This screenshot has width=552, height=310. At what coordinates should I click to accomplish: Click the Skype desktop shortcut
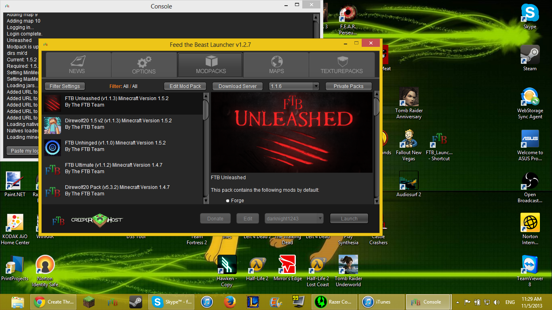pyautogui.click(x=530, y=17)
